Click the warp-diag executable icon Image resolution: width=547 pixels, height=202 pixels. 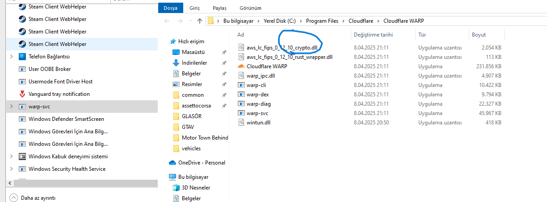tap(241, 103)
